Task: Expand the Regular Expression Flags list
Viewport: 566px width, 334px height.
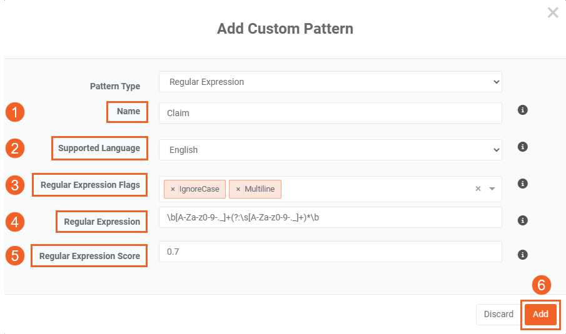Action: pos(492,189)
